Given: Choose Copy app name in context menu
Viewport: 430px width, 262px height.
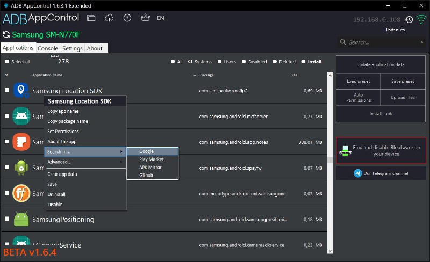Looking at the screenshot, I should pyautogui.click(x=85, y=111).
